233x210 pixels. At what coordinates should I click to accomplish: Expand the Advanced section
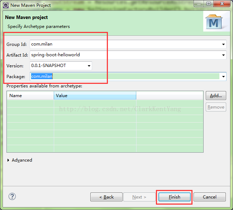[8, 160]
